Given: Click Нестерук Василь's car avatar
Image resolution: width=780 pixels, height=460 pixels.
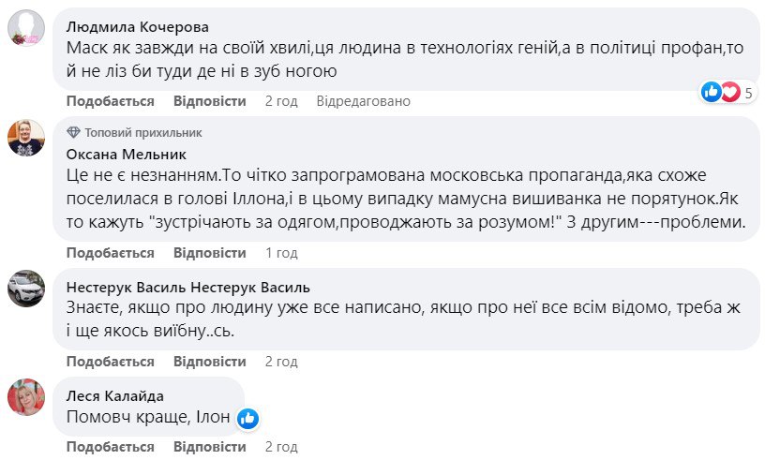Looking at the screenshot, I should 26,288.
